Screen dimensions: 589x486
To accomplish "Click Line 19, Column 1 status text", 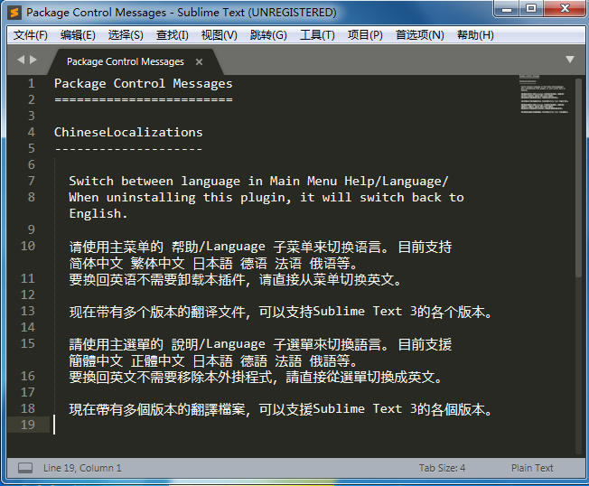I will coord(82,468).
